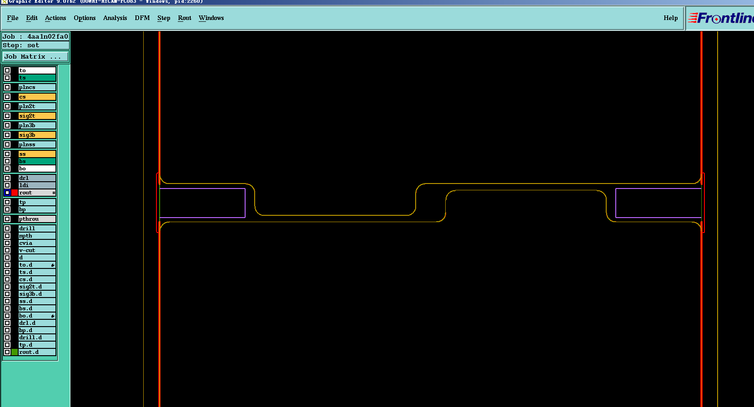Select the bp layer name
This screenshot has height=407, width=754.
coord(37,209)
